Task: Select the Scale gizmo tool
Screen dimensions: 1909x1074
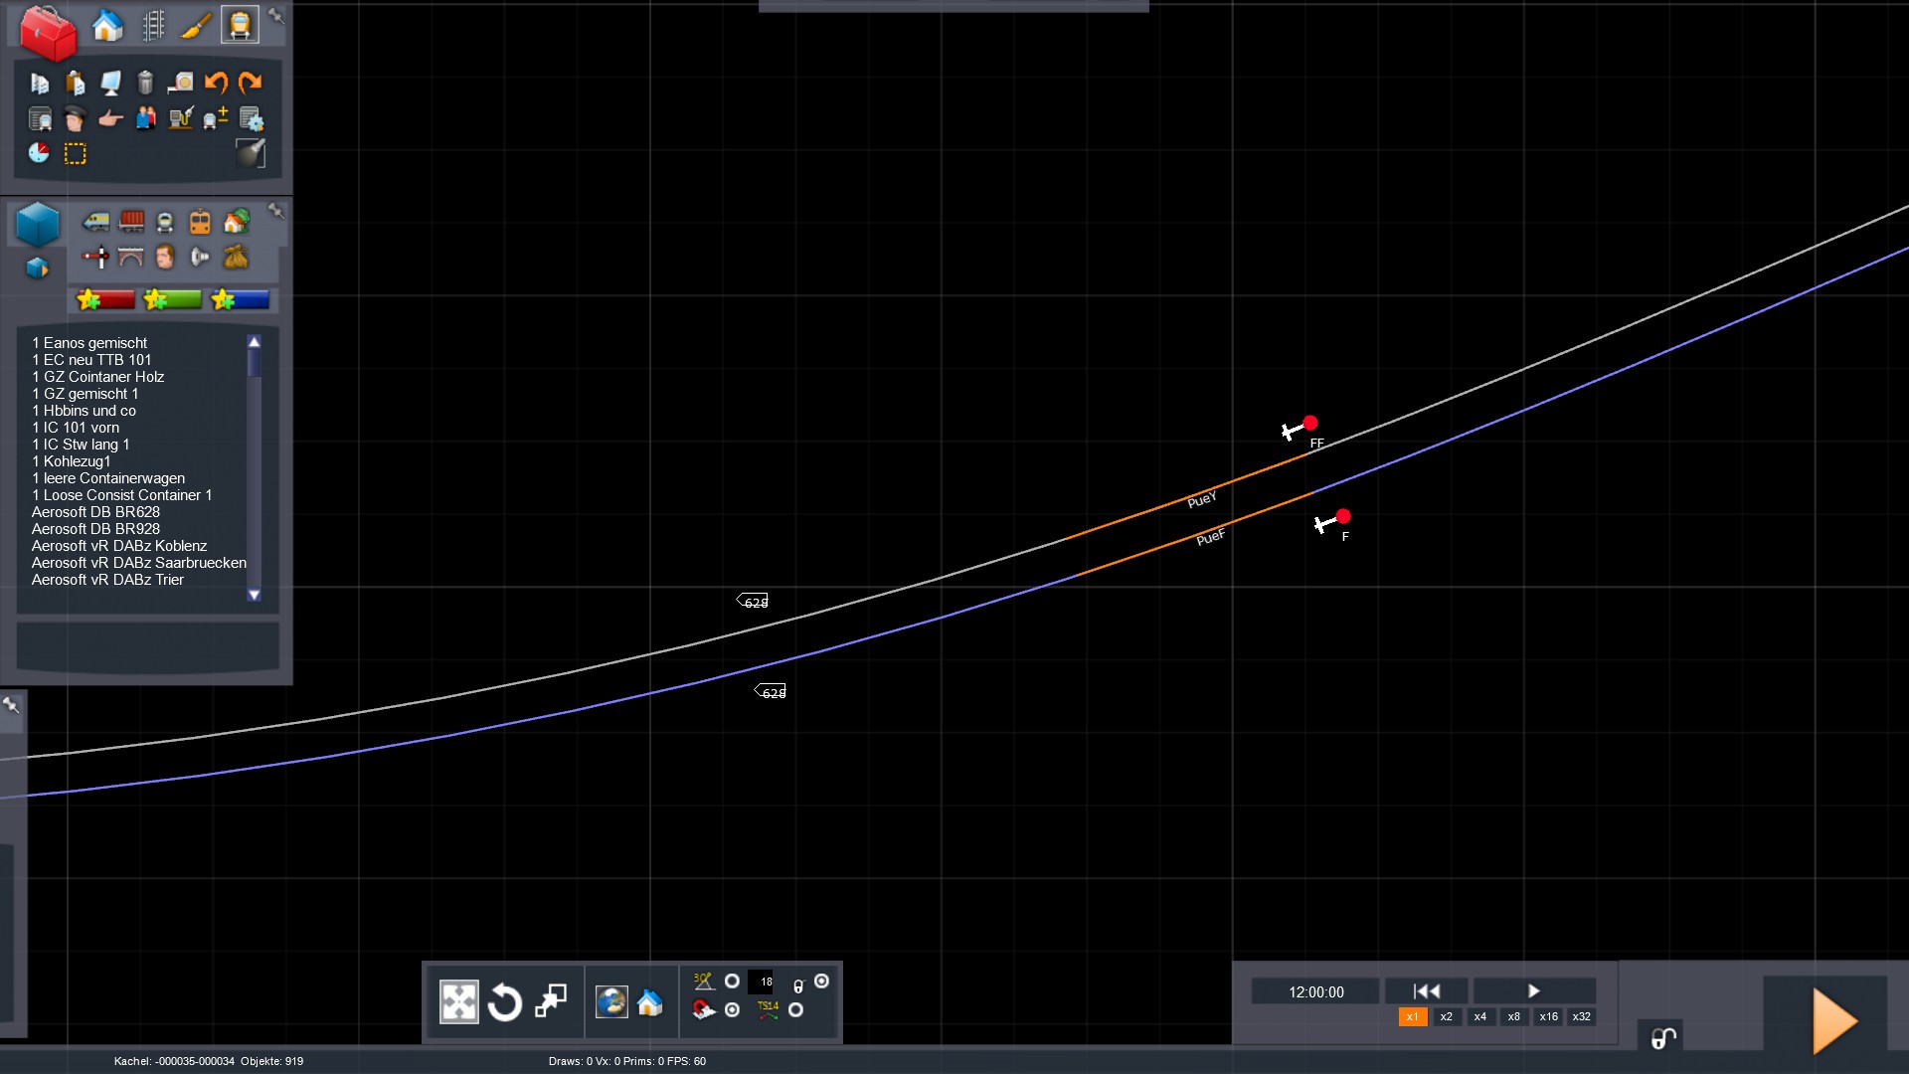Action: 551,1001
